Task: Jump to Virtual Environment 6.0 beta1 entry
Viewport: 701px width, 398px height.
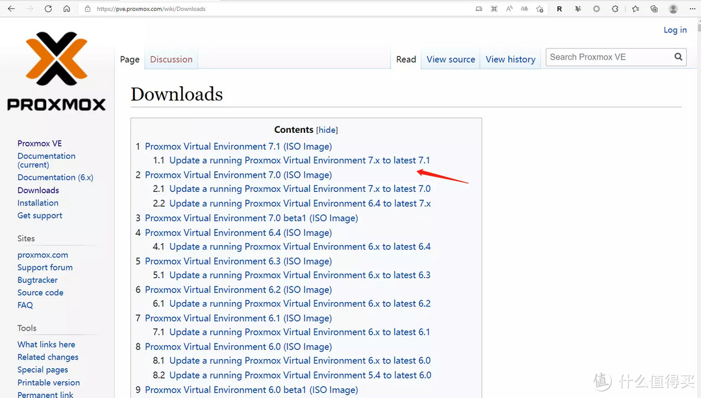Action: pos(251,390)
